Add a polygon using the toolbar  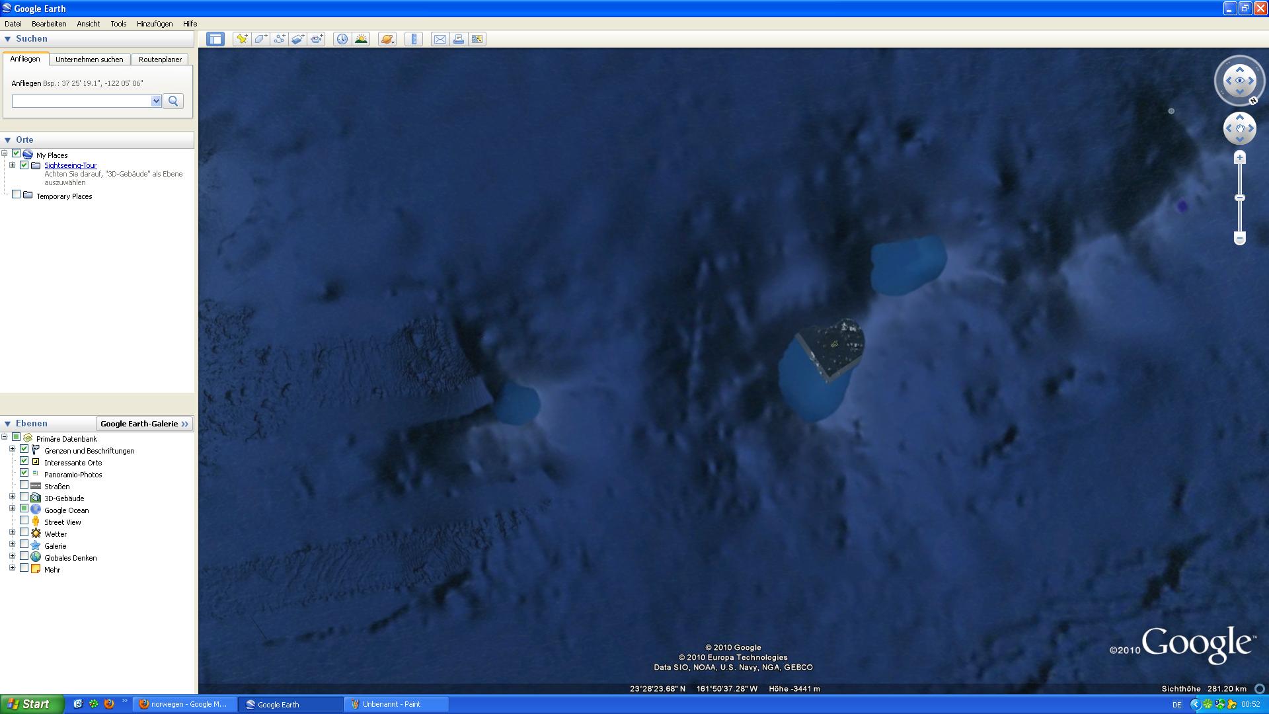pos(260,39)
